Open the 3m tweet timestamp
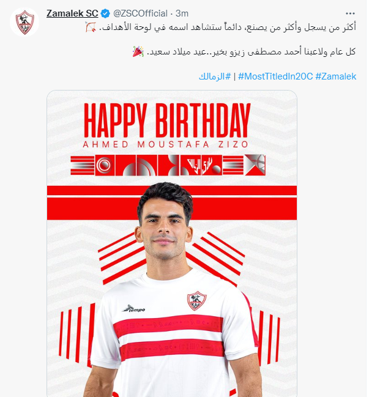369x397 pixels. (x=182, y=13)
